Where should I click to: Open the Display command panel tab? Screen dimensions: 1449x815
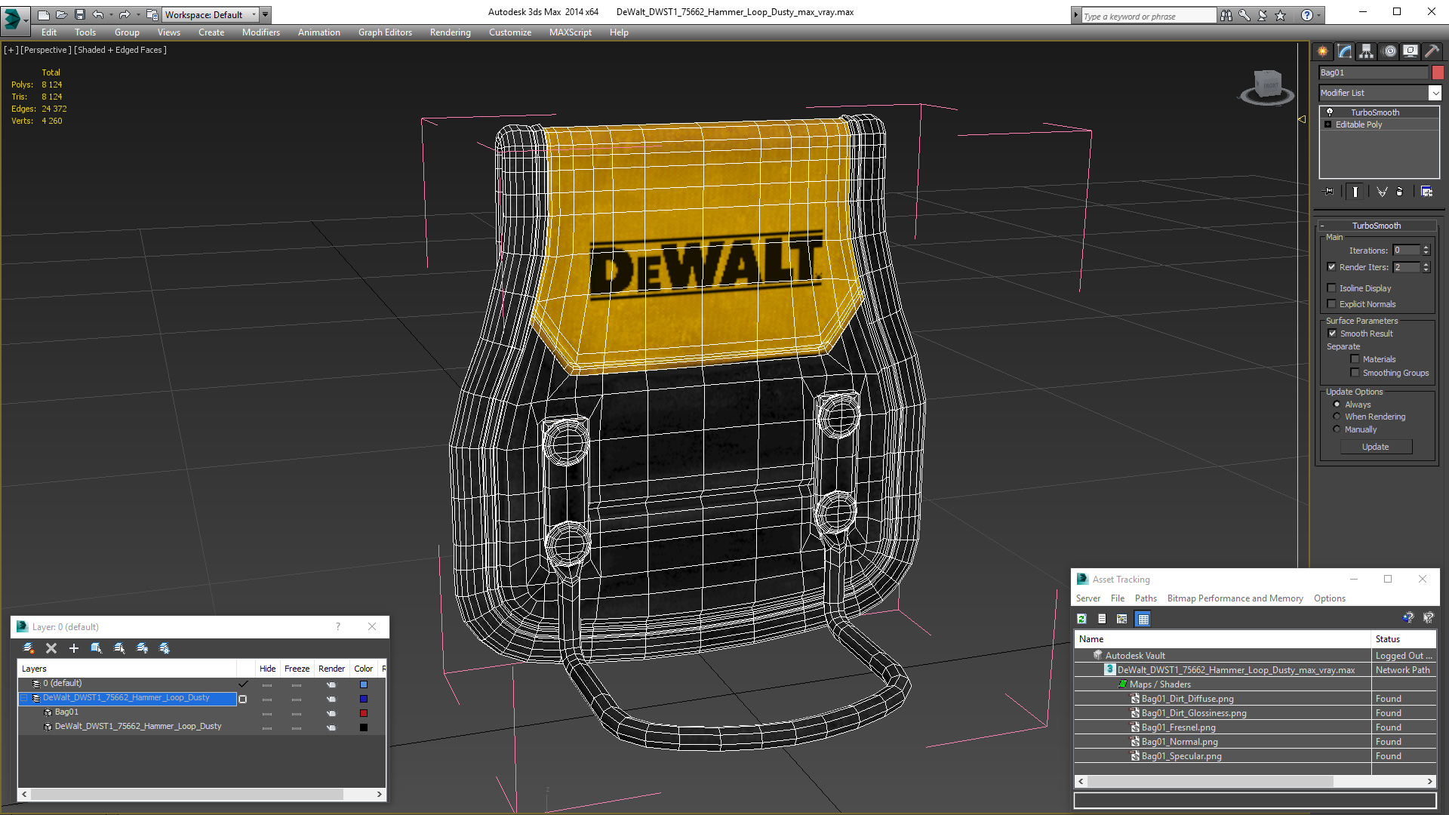pos(1410,51)
